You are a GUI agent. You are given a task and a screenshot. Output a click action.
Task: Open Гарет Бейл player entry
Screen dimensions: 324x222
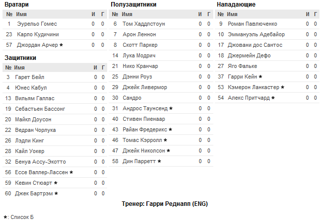point(30,78)
